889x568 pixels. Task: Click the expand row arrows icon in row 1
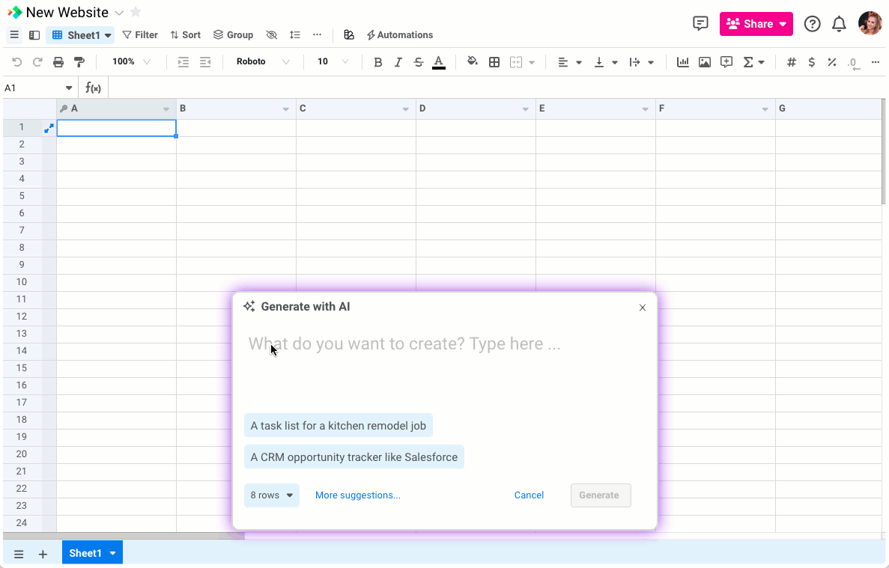point(49,129)
